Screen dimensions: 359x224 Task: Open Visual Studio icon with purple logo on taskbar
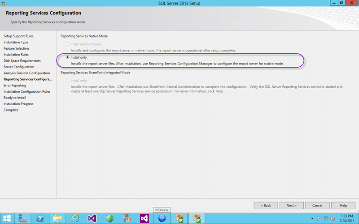click(x=92, y=219)
